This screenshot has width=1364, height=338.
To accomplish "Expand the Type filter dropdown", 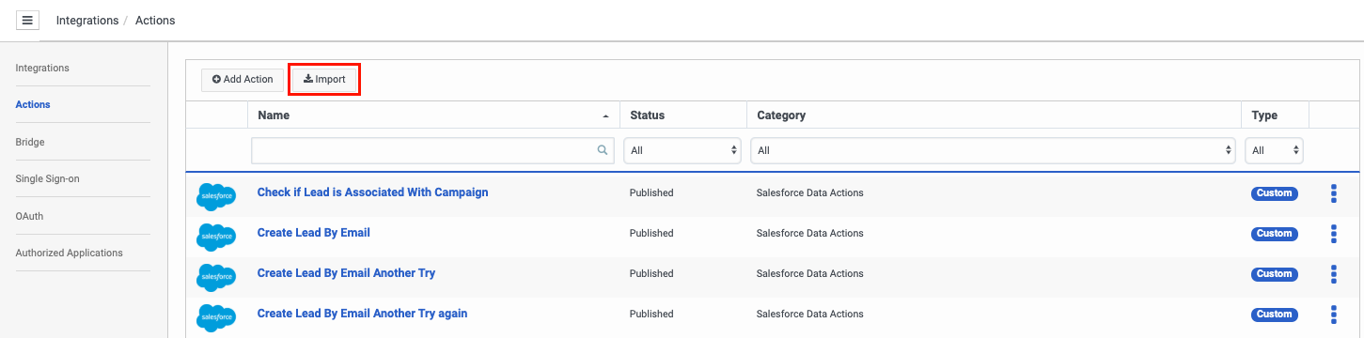I will click(x=1274, y=150).
